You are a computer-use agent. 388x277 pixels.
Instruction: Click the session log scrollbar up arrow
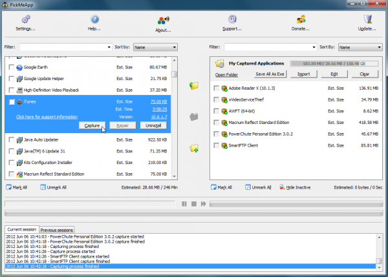pos(379,237)
